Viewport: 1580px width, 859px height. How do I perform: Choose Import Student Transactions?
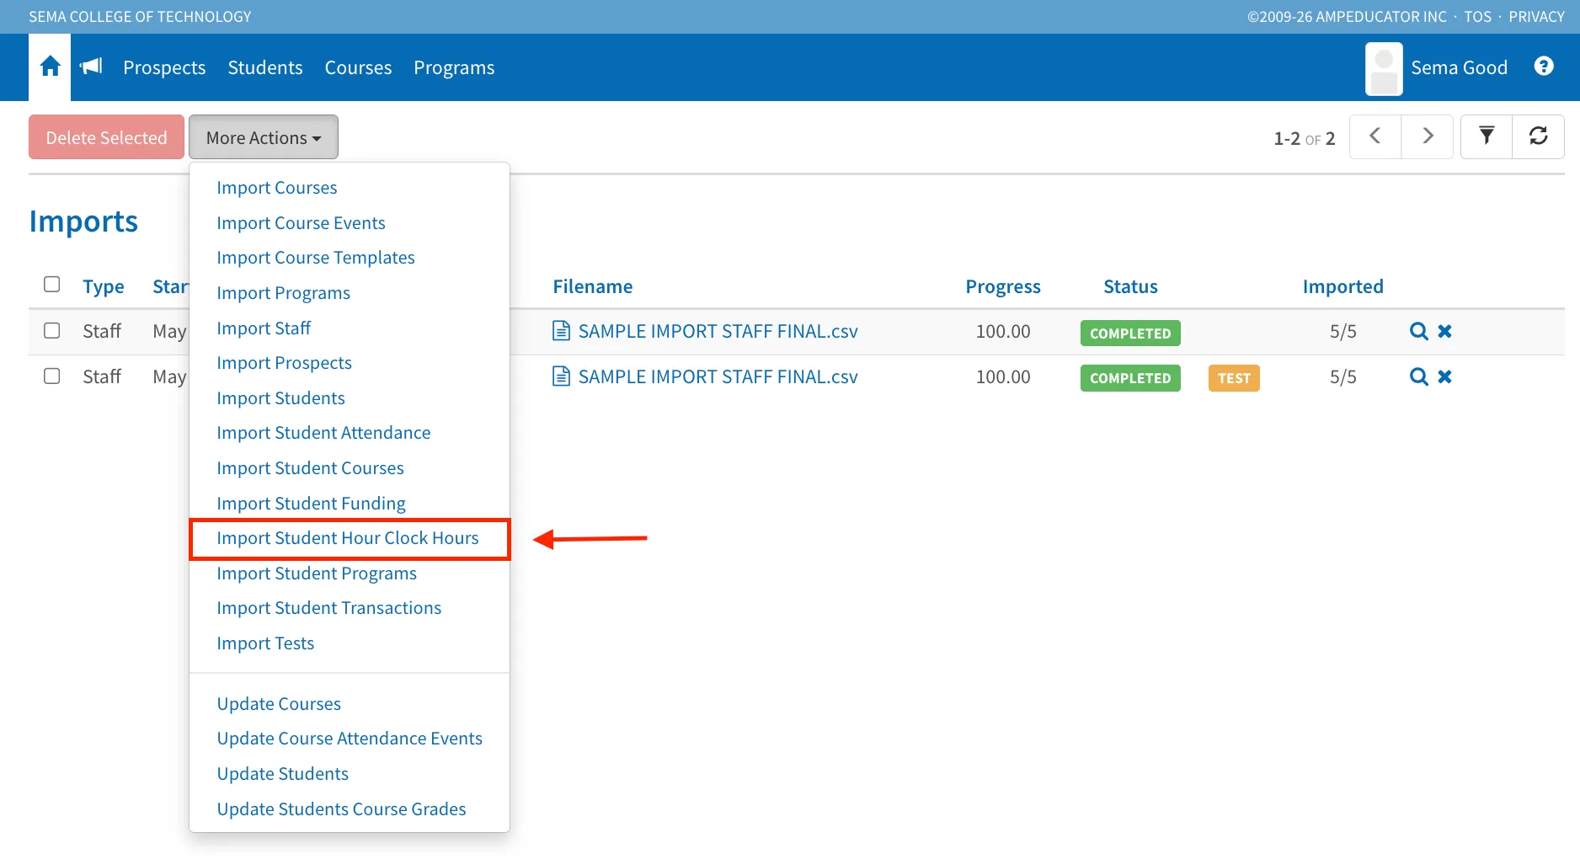point(328,608)
